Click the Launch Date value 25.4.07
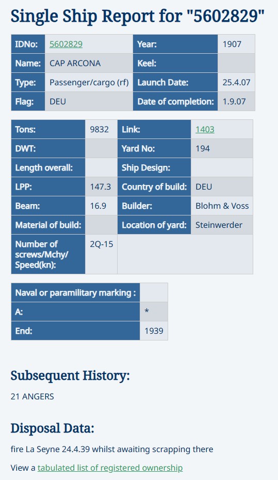This screenshot has height=480, width=278. coord(236,82)
